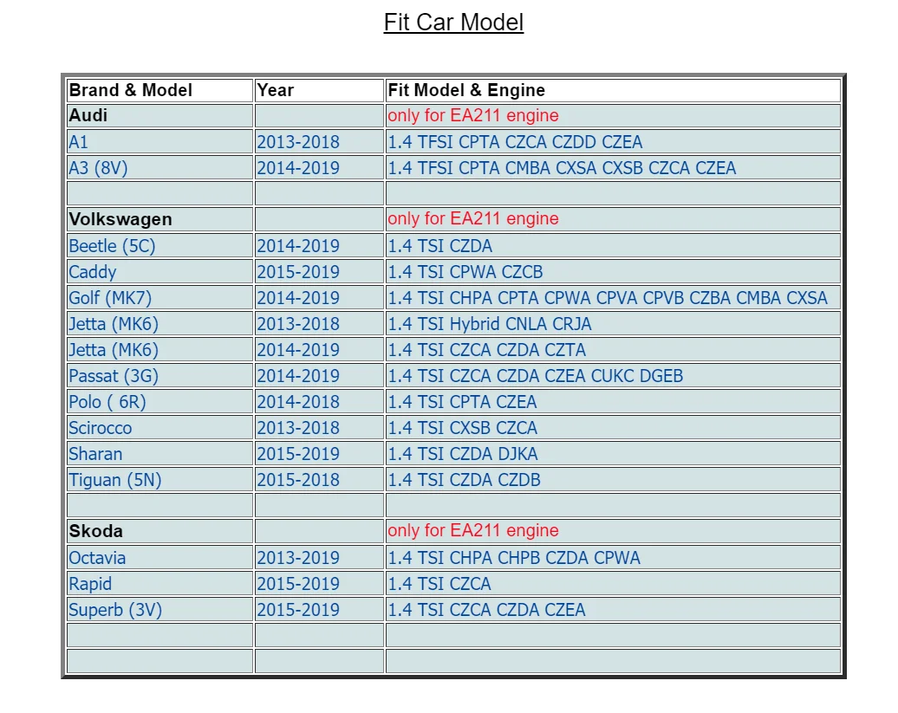Select the 'Rapid' model cell
Image resolution: width=898 pixels, height=713 pixels.
(x=159, y=584)
